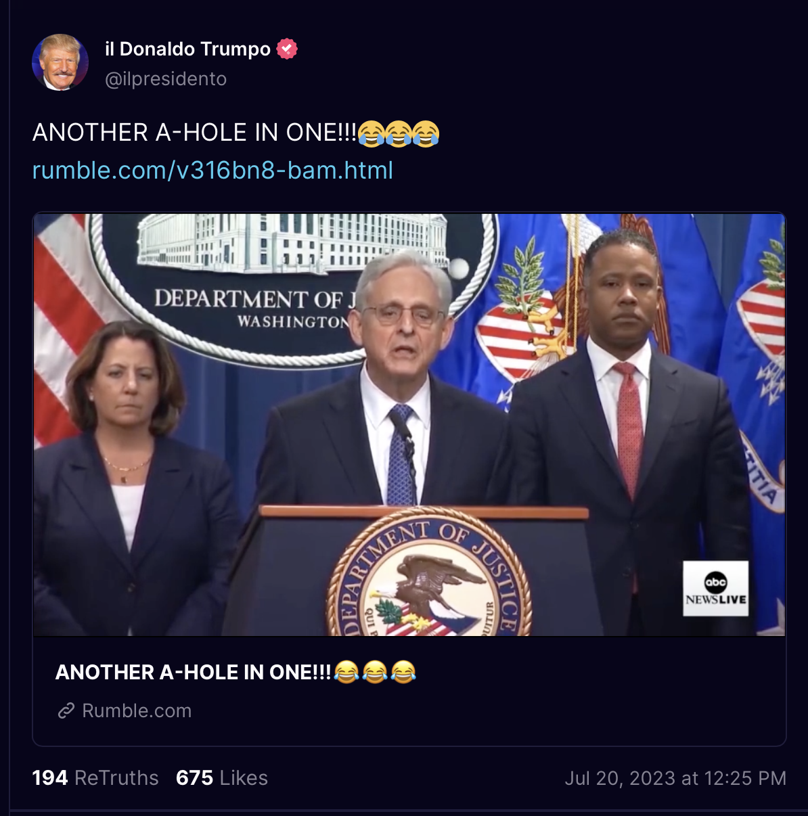Click the laughing emojis in the post text

(x=399, y=133)
